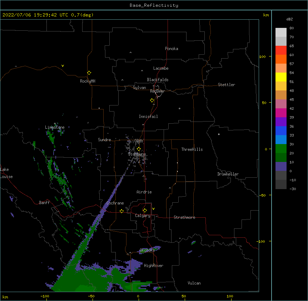The height and width of the screenshot is (301, 308).
Task: Click the HighRiver label
Action: click(x=154, y=266)
